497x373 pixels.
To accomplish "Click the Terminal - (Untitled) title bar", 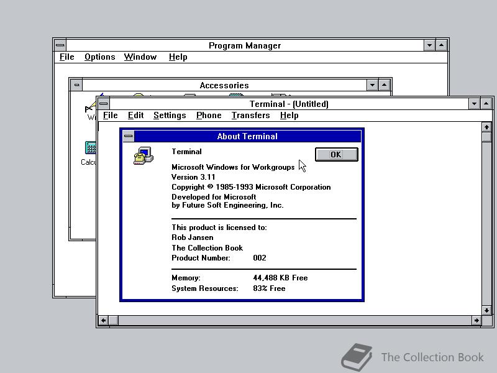I will click(x=289, y=104).
